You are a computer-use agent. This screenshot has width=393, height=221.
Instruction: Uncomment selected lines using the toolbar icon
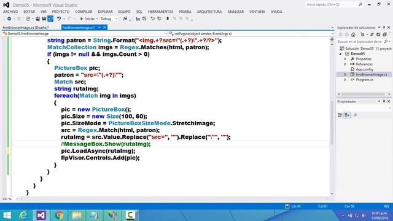click(159, 19)
